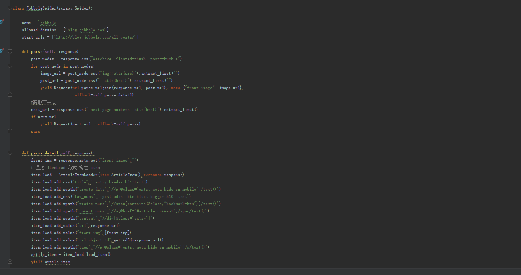The width and height of the screenshot is (521, 275).
Task: Click override icon beside name attribute
Action: click(x=2, y=22)
